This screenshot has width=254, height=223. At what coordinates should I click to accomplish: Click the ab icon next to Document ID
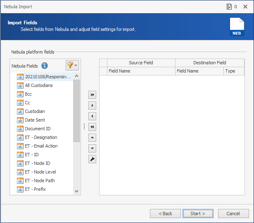pyautogui.click(x=20, y=129)
